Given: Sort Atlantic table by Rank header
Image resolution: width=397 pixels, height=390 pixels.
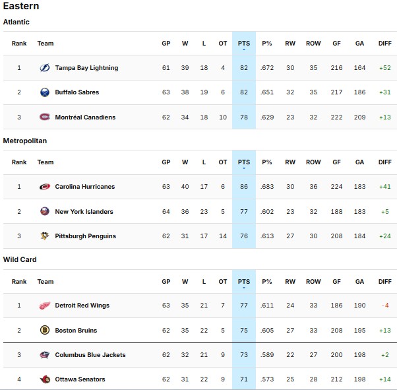Looking at the screenshot, I should 19,44.
